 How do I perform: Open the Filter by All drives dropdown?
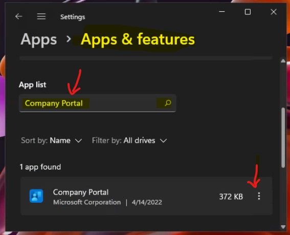[129, 141]
